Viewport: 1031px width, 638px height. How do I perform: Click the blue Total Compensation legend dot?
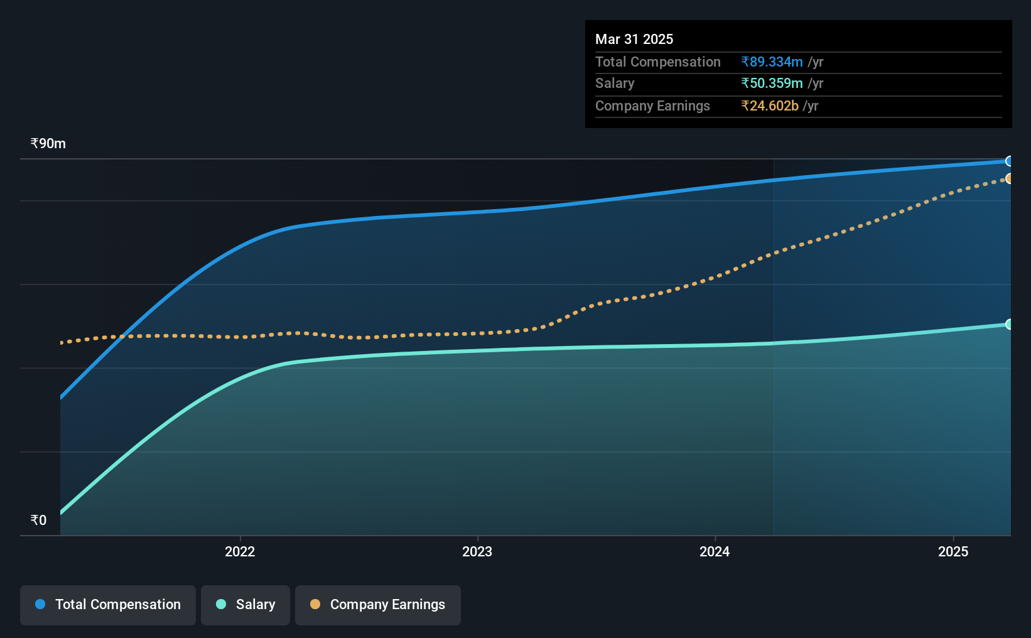coord(40,604)
